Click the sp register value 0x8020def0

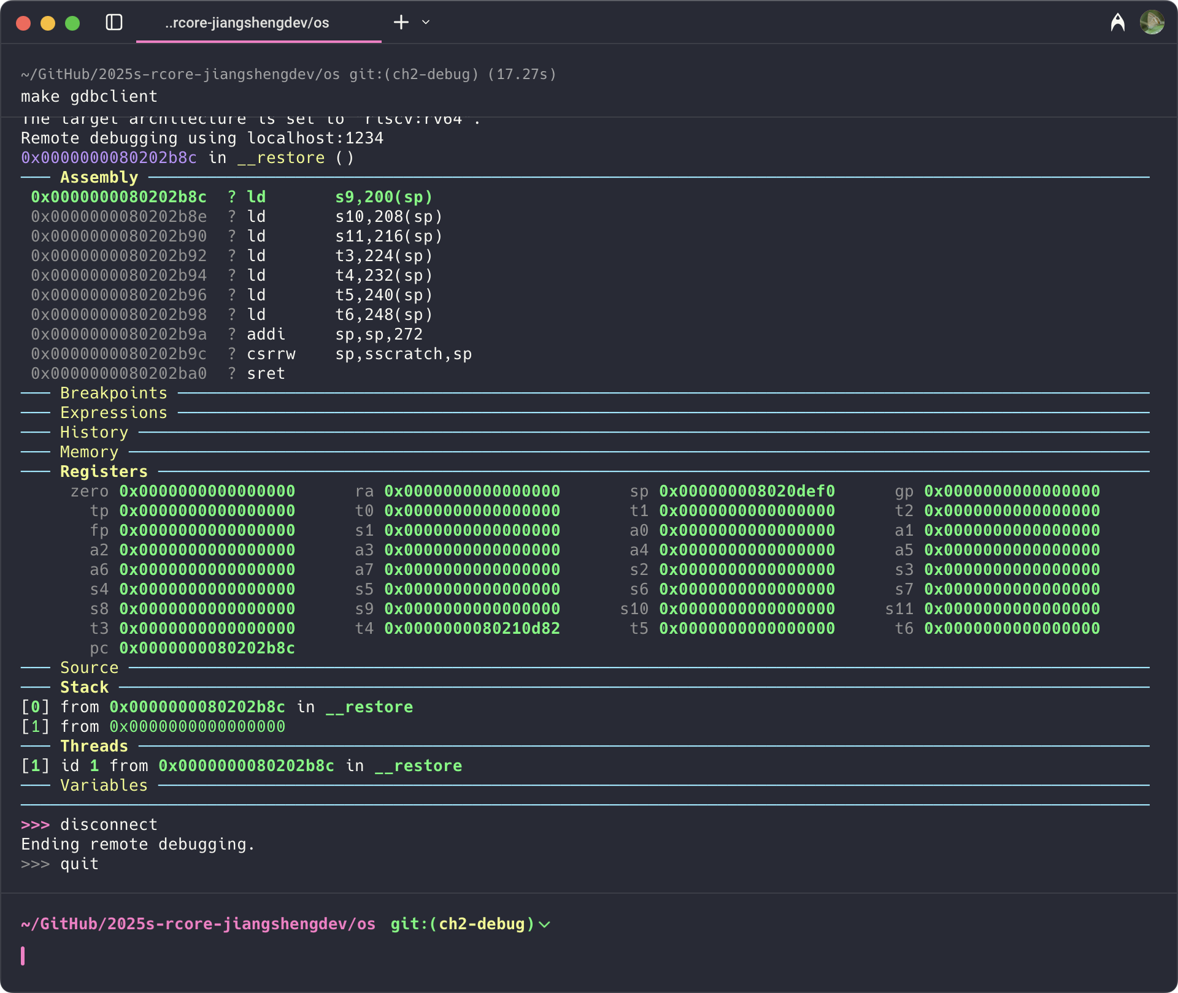coord(747,491)
